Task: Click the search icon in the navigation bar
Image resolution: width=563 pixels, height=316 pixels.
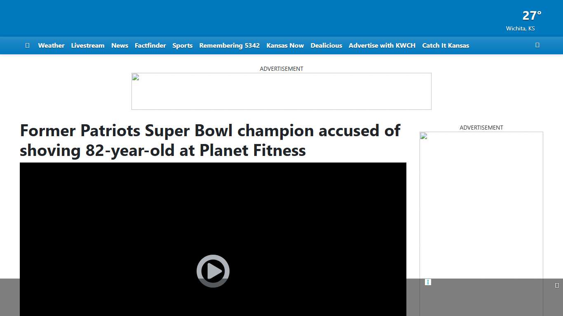Action: click(537, 45)
